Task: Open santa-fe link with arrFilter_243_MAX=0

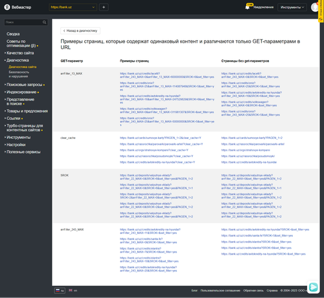Action: pos(148,240)
